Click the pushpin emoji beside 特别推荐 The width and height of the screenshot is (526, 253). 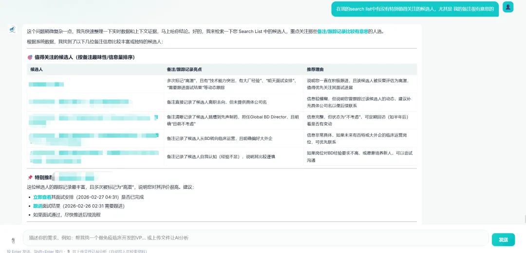[30, 177]
